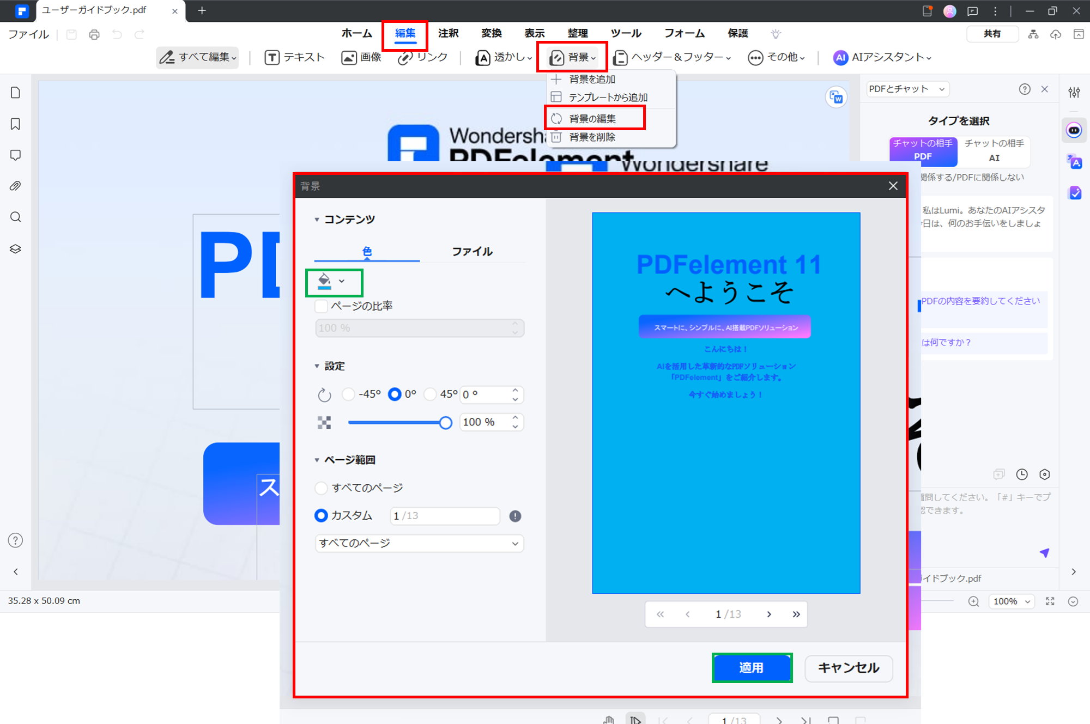Go to the last preview page with double arrow
Viewport: 1090px width, 724px height.
tap(796, 615)
